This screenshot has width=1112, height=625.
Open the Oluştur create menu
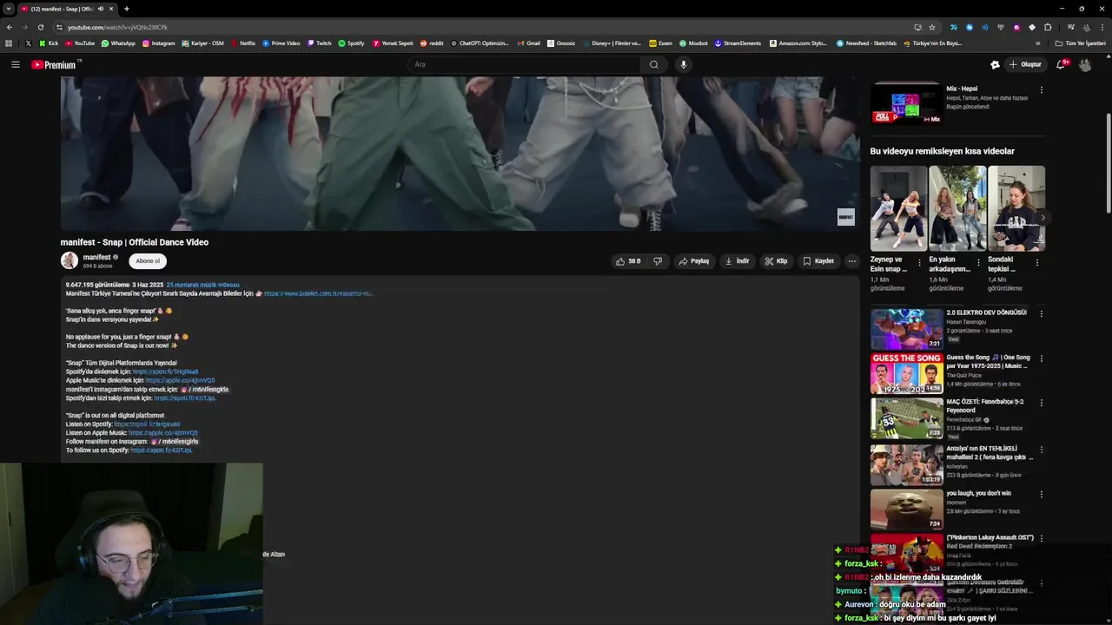tap(1025, 64)
